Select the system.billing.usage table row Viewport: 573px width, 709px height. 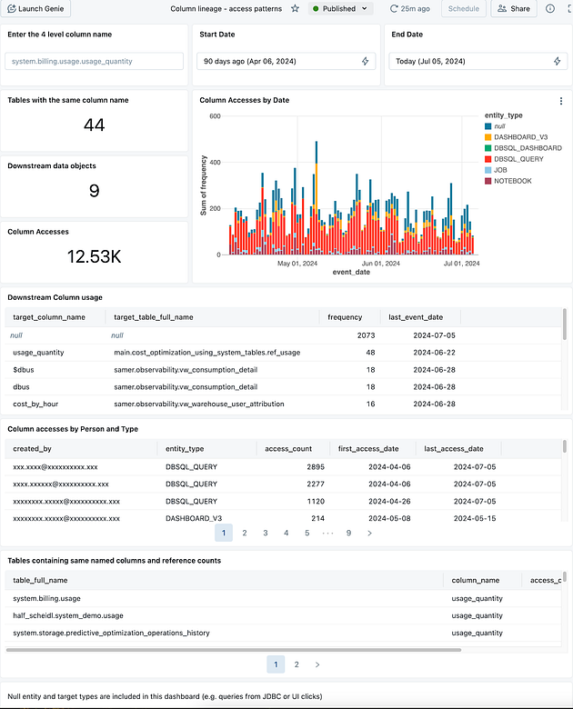pos(283,598)
